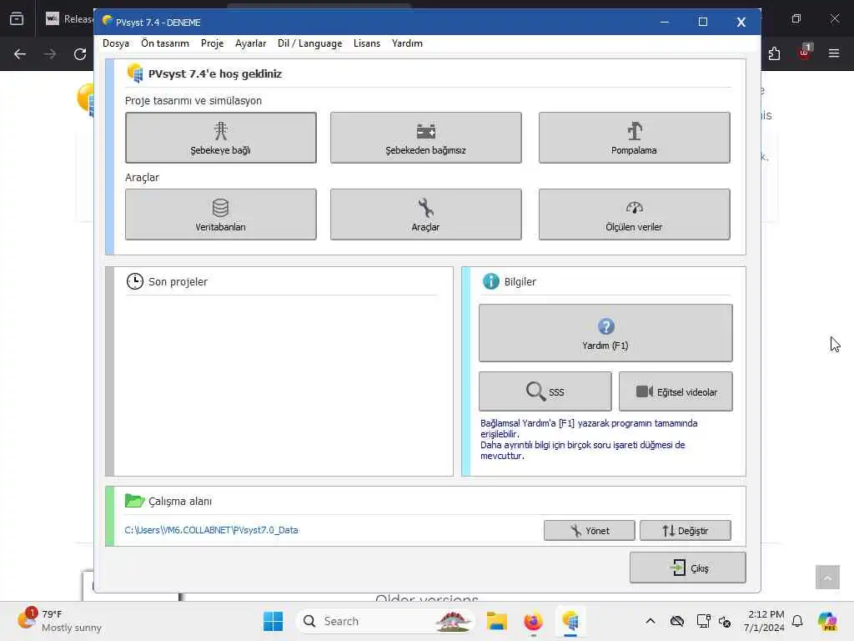Open the Ayarlar menu
This screenshot has height=641, width=854.
coord(250,43)
